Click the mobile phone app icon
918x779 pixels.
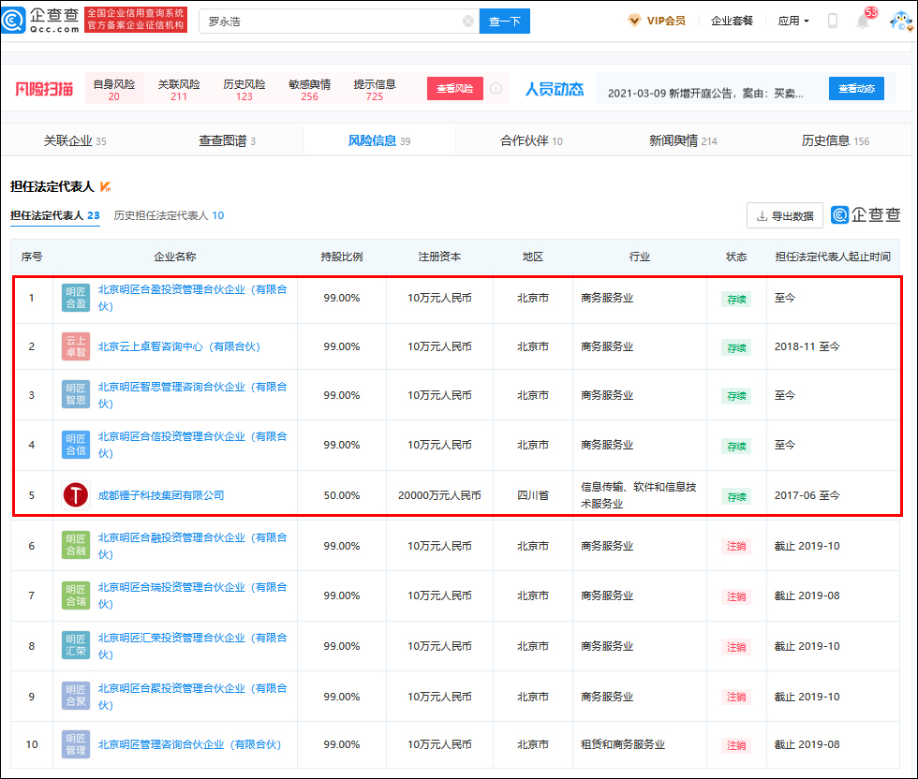tap(833, 21)
